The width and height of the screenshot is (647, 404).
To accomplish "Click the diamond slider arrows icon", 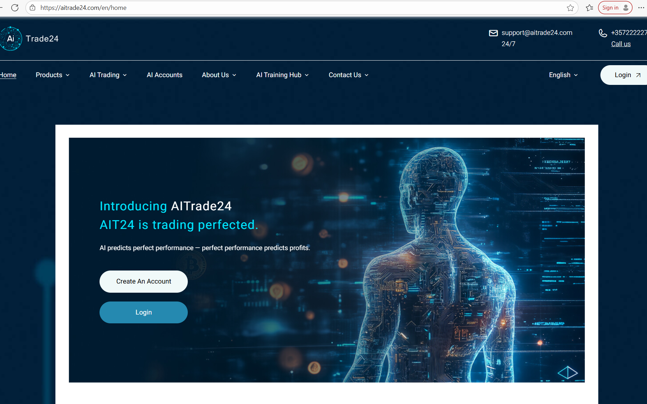I will pos(568,372).
